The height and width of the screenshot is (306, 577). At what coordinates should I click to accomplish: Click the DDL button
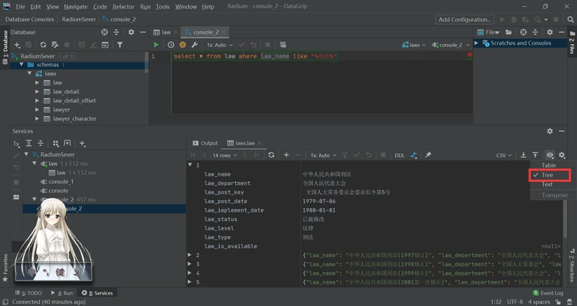click(x=400, y=156)
